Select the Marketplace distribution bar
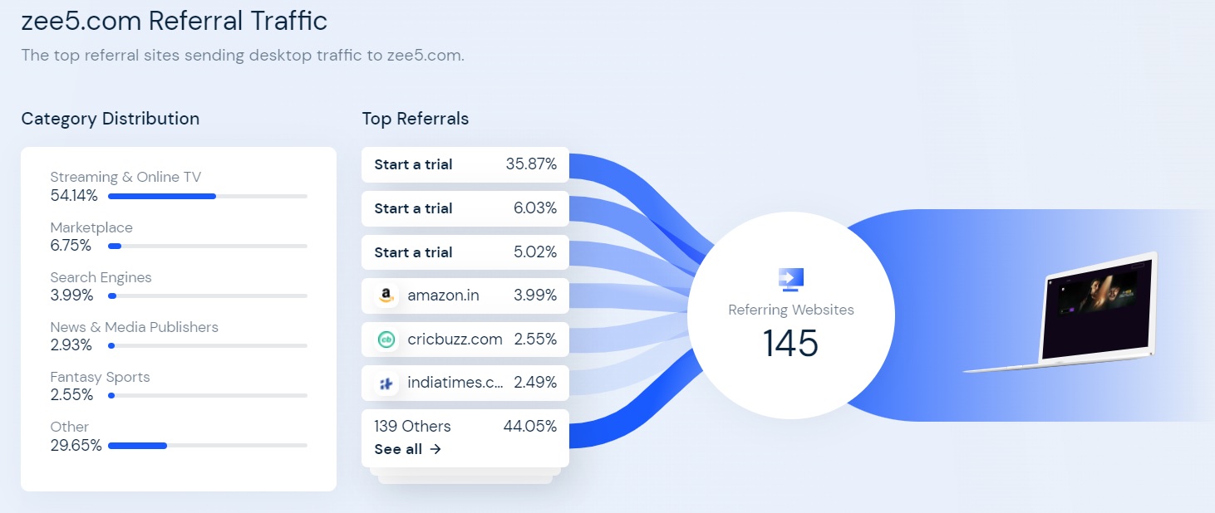Image resolution: width=1215 pixels, height=513 pixels. 207,246
